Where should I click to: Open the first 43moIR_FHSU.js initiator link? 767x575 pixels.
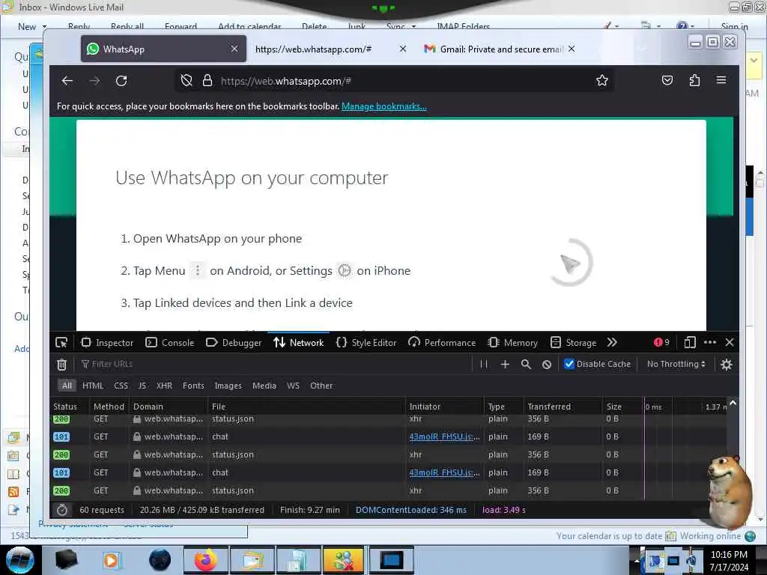coord(444,436)
